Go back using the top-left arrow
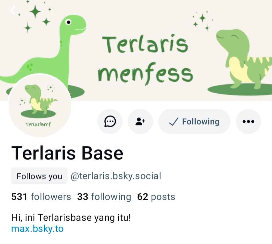The height and width of the screenshot is (244, 272). tap(13, 10)
